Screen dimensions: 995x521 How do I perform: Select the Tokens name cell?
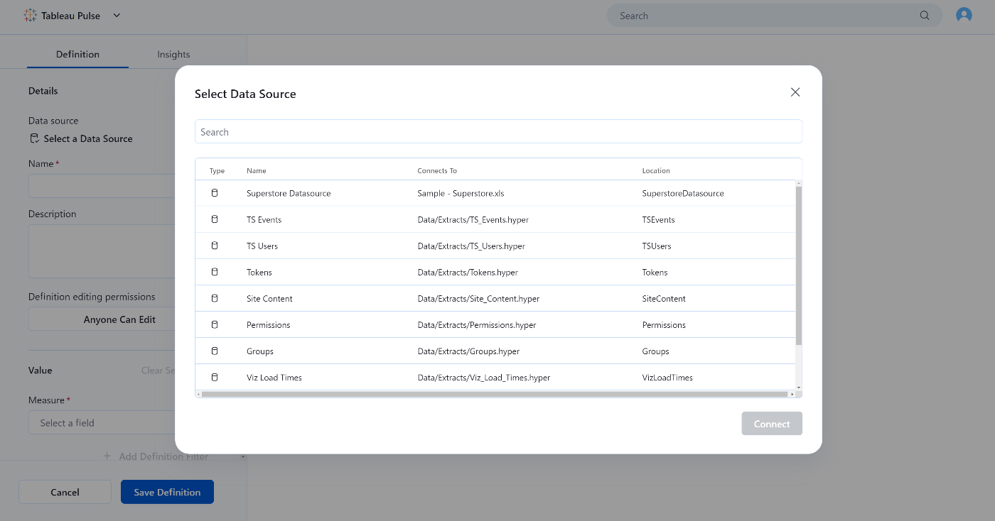coord(259,272)
